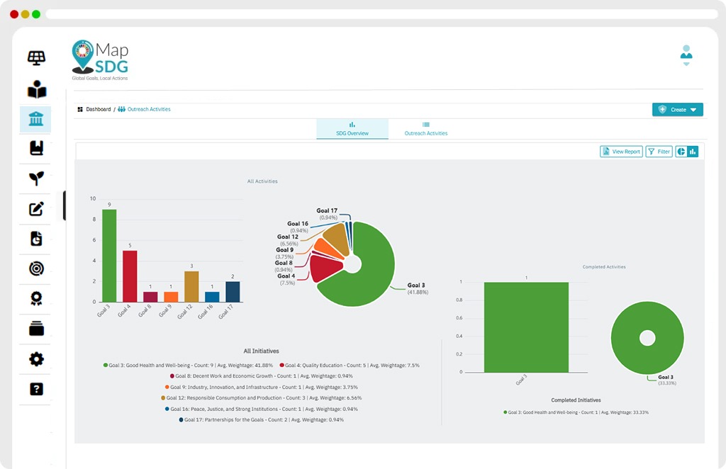This screenshot has height=469, width=726.
Task: Switch to SDG Overview tab
Action: (352, 128)
